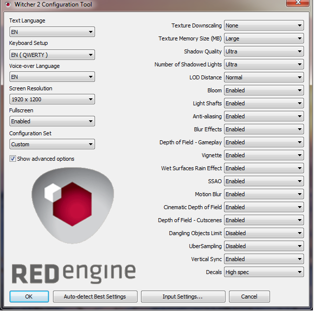Open the Texture Downscaling dropdown
Viewport: 315px width, 312px height.
coord(264,25)
